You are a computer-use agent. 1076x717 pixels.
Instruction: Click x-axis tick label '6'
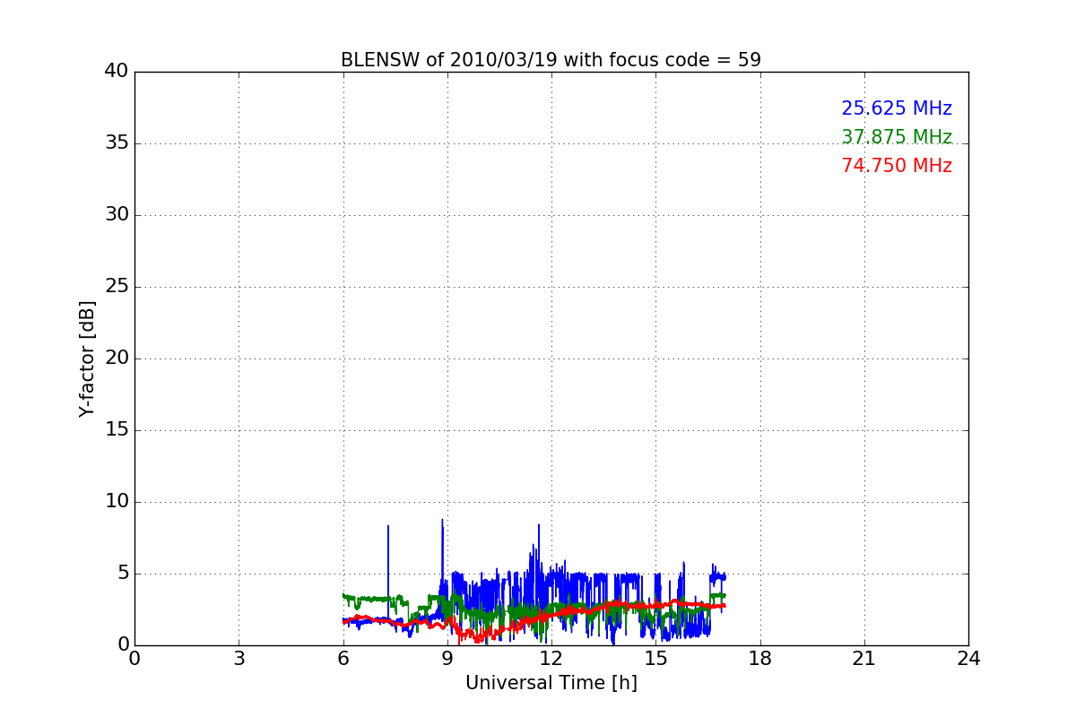point(343,659)
